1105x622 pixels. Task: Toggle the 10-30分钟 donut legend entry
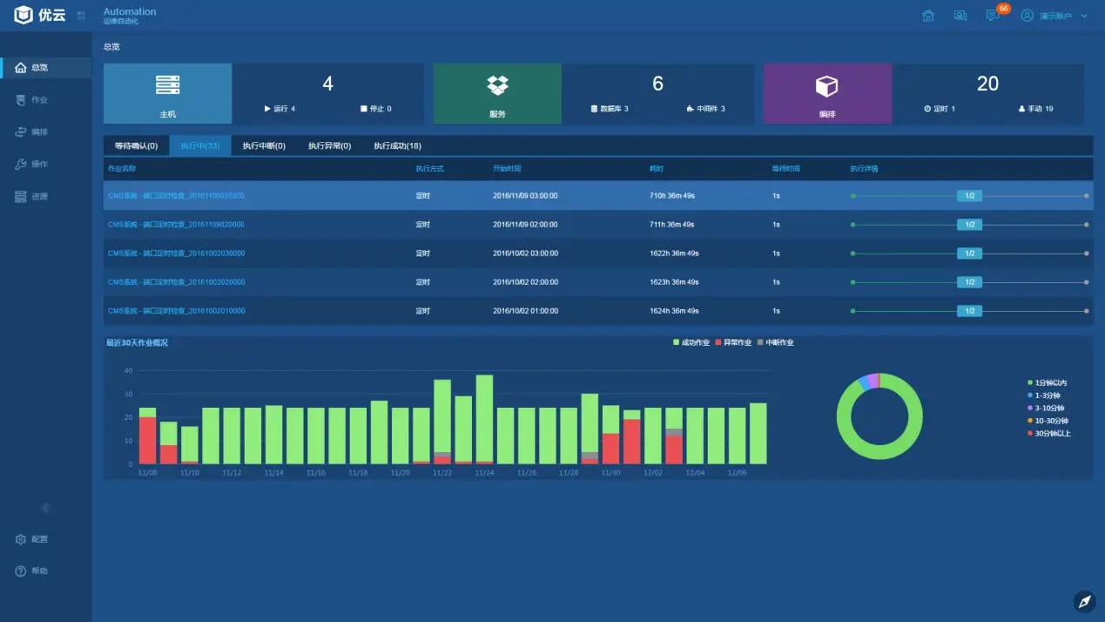(1048, 421)
